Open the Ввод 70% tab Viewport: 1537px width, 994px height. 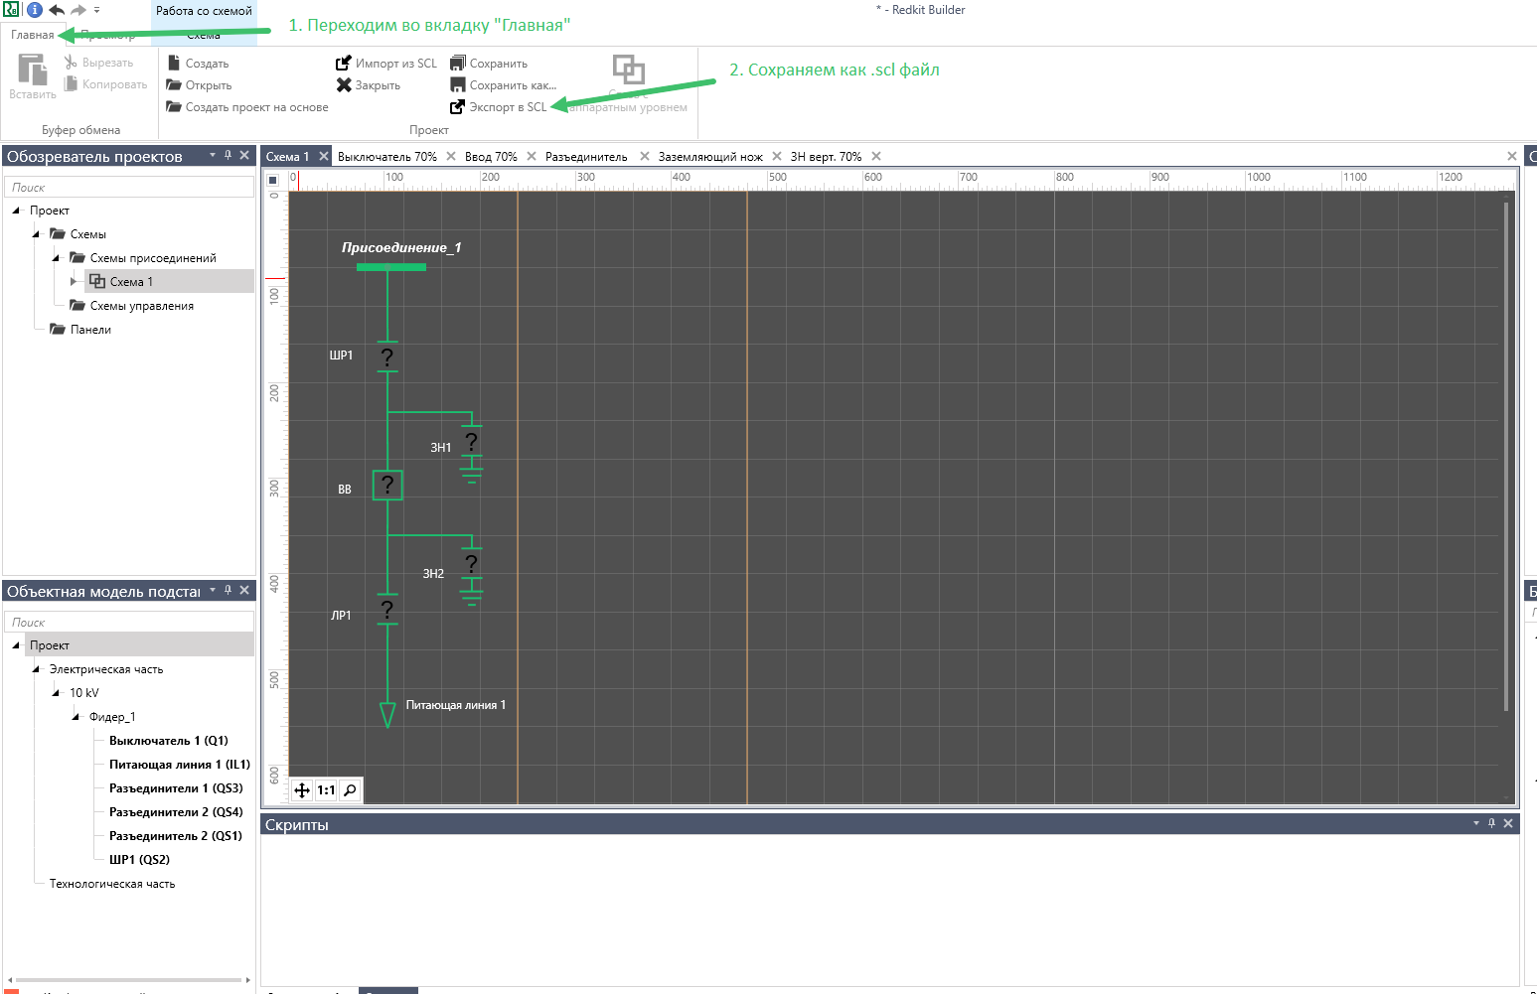[x=491, y=157]
